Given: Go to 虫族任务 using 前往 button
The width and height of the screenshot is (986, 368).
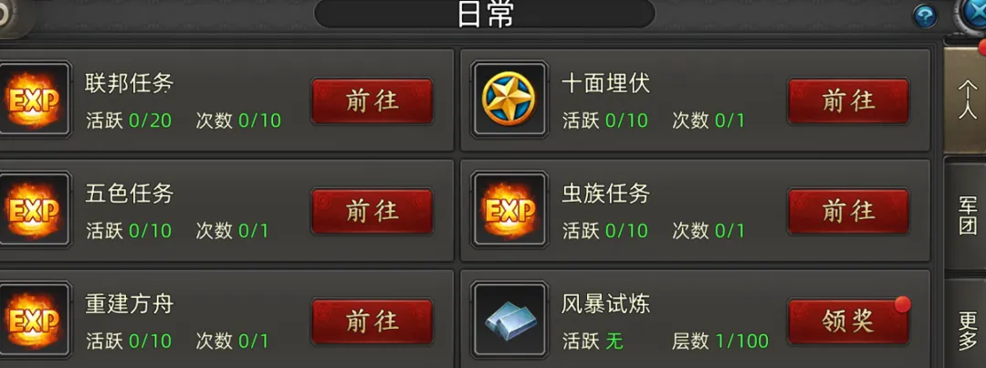Looking at the screenshot, I should [x=848, y=211].
